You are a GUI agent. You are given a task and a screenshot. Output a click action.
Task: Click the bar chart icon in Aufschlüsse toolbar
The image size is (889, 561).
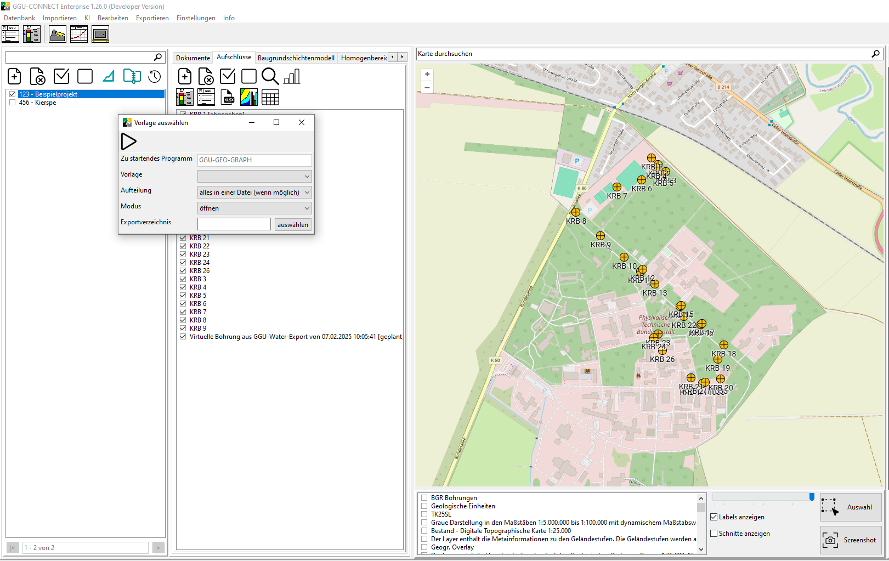[292, 76]
